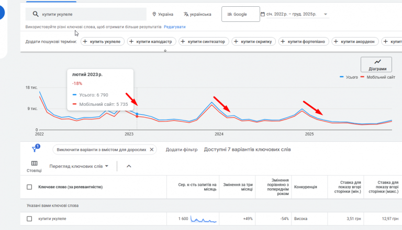Open the Google search network selector
The image size is (402, 230).
point(240,14)
